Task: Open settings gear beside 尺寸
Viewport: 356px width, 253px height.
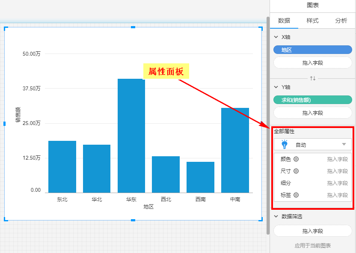Action: (296, 171)
